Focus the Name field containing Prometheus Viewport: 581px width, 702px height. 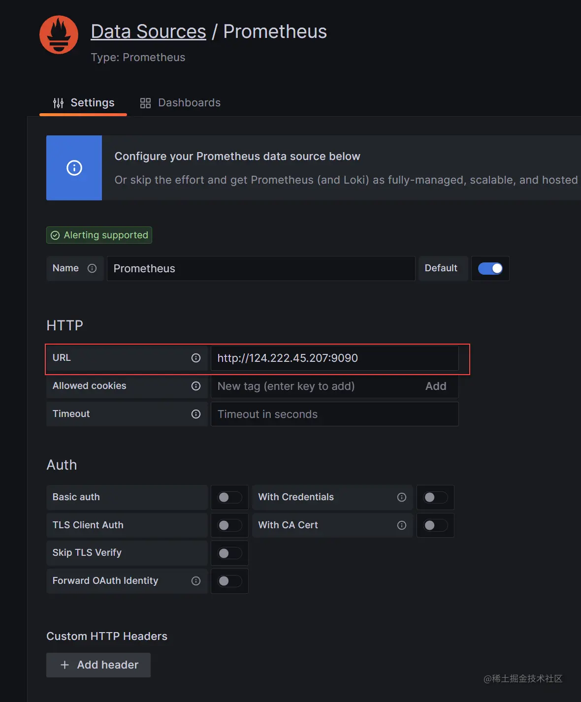[x=261, y=268]
